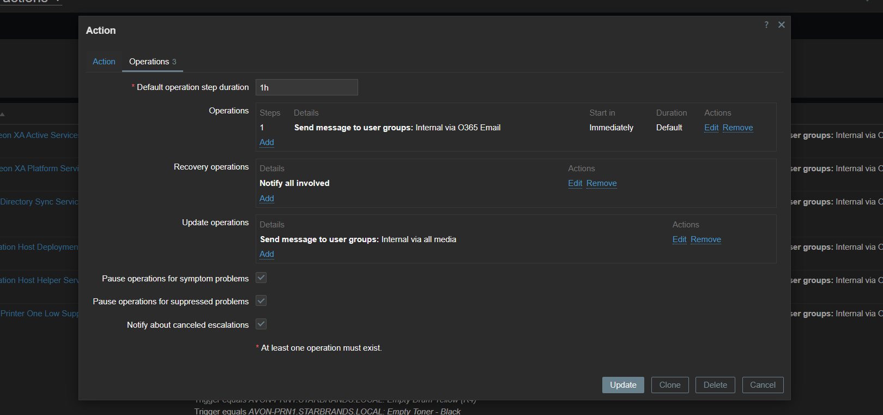Image resolution: width=883 pixels, height=415 pixels.
Task: Click the help question mark icon
Action: 766,25
